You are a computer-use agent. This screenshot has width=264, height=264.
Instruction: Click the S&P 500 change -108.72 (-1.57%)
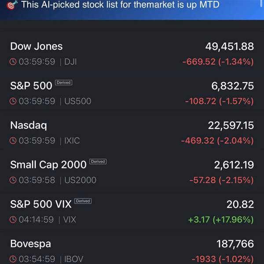click(x=219, y=101)
